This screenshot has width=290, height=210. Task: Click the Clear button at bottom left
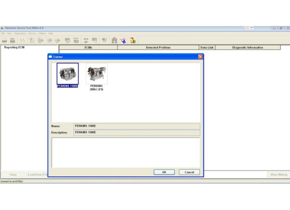[x=13, y=174]
